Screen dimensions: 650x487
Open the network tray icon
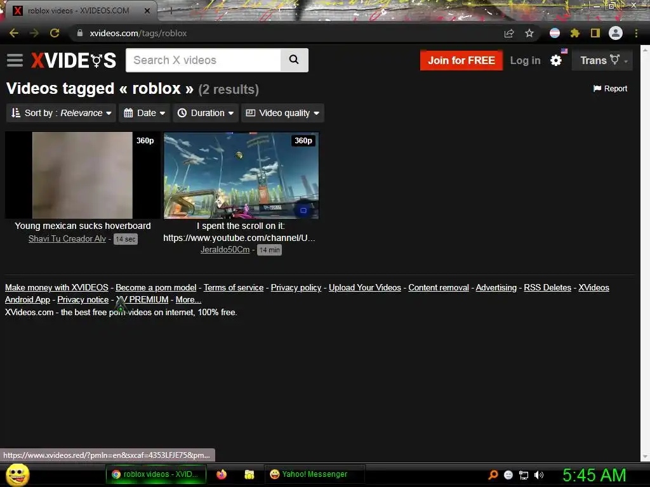[x=524, y=475]
